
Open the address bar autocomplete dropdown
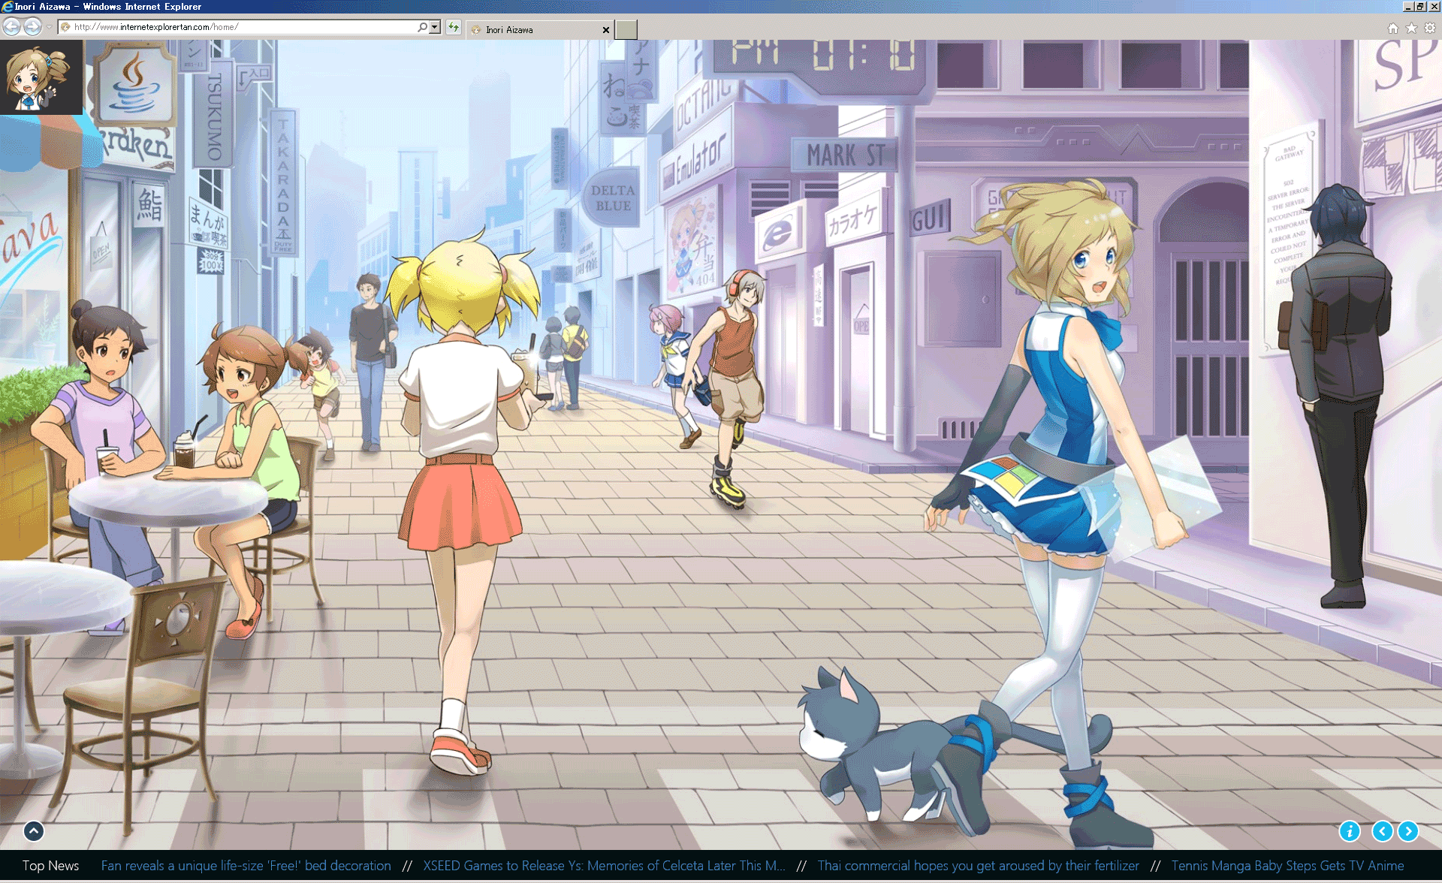tap(435, 27)
